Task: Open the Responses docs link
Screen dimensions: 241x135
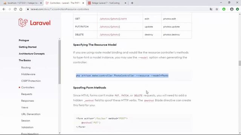Action: click(27, 101)
